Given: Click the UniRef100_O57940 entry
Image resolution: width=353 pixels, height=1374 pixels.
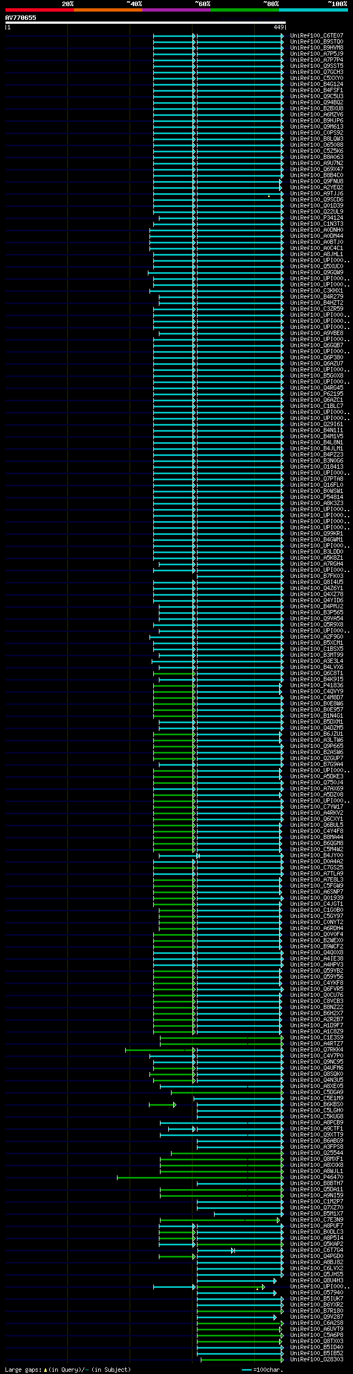Looking at the screenshot, I should pyautogui.click(x=317, y=1293).
